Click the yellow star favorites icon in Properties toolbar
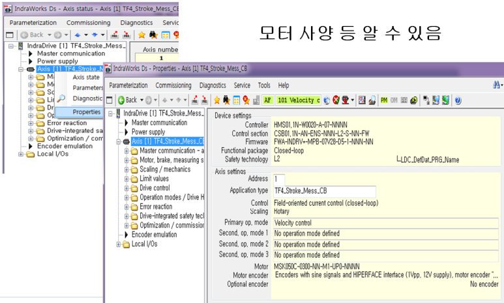This screenshot has height=303, width=504. (x=216, y=100)
